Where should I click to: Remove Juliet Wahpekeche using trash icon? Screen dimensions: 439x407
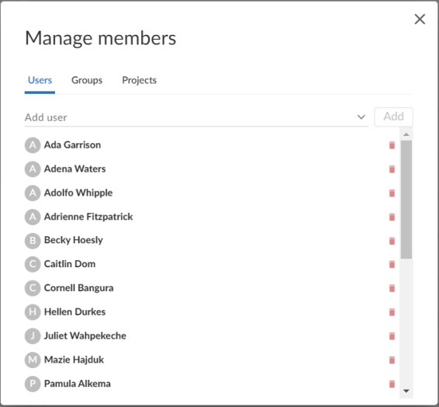point(392,336)
